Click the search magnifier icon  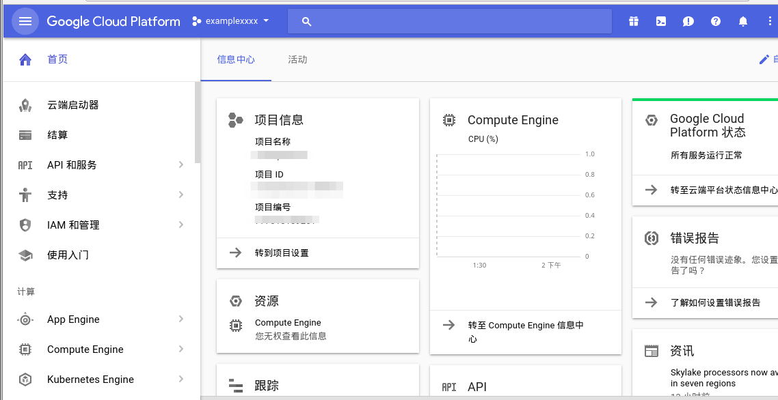[x=307, y=21]
